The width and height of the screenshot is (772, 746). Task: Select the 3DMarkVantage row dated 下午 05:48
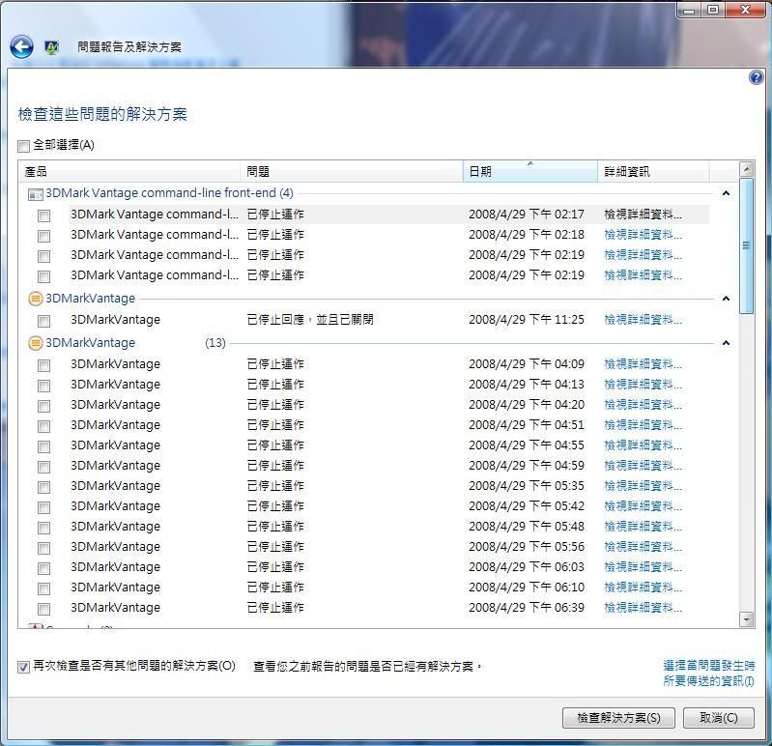[x=389, y=527]
